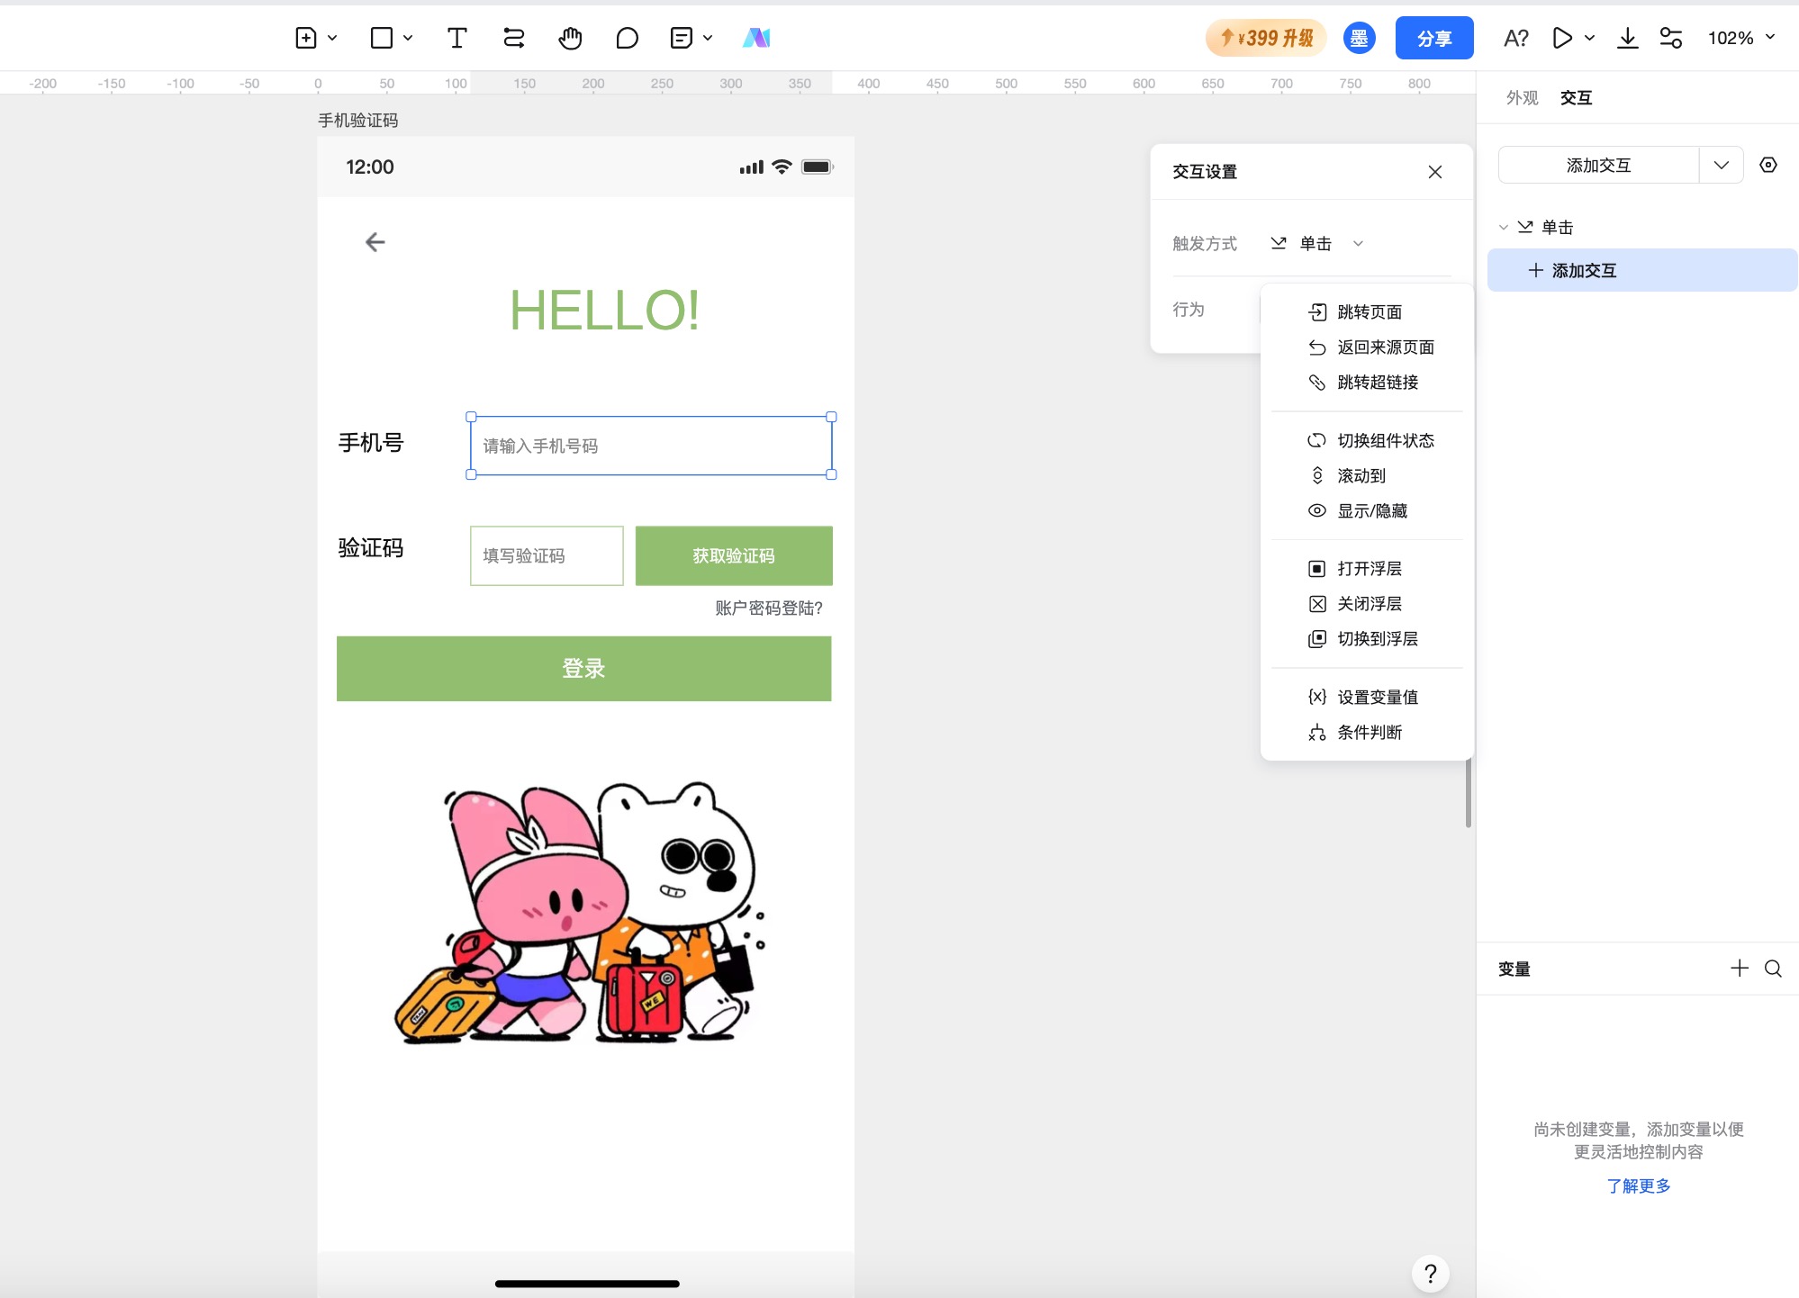The width and height of the screenshot is (1799, 1298).
Task: Open the dropdown arrow beside 添加交互 button
Action: (1722, 165)
